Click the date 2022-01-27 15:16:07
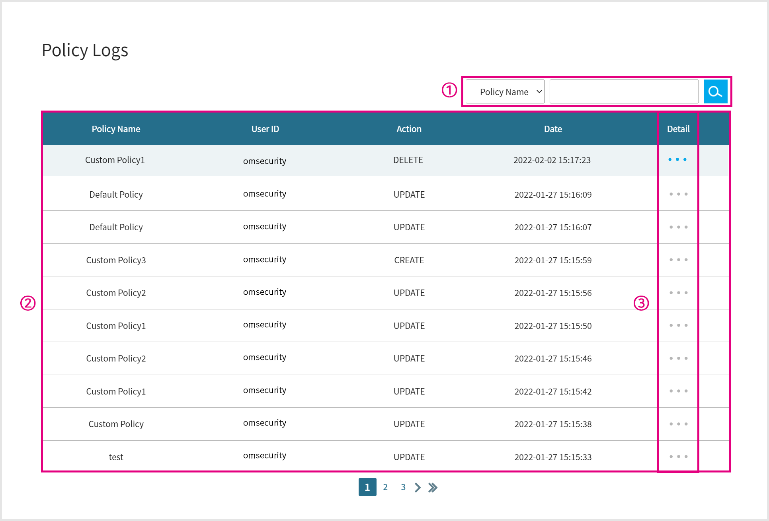The width and height of the screenshot is (769, 521). pyautogui.click(x=553, y=227)
